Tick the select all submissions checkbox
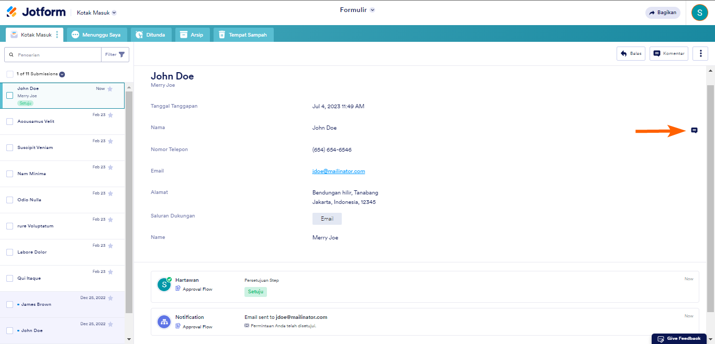 pos(10,74)
